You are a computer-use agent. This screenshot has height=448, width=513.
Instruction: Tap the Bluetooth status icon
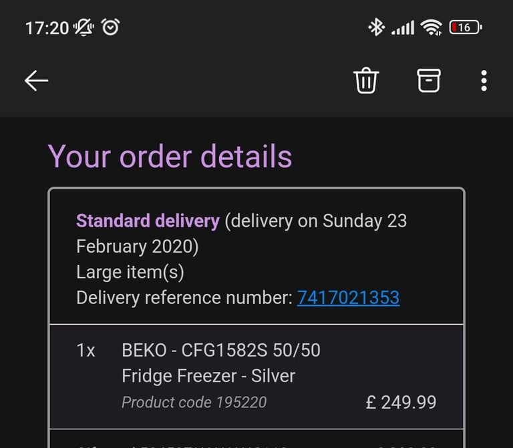click(376, 27)
